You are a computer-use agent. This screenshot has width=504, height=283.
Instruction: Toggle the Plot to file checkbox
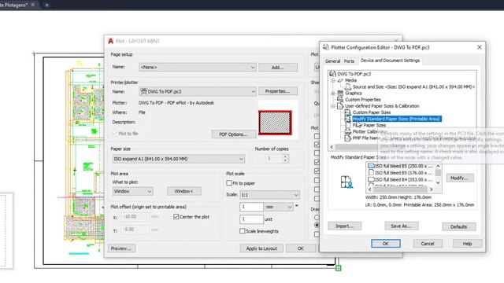(115, 134)
